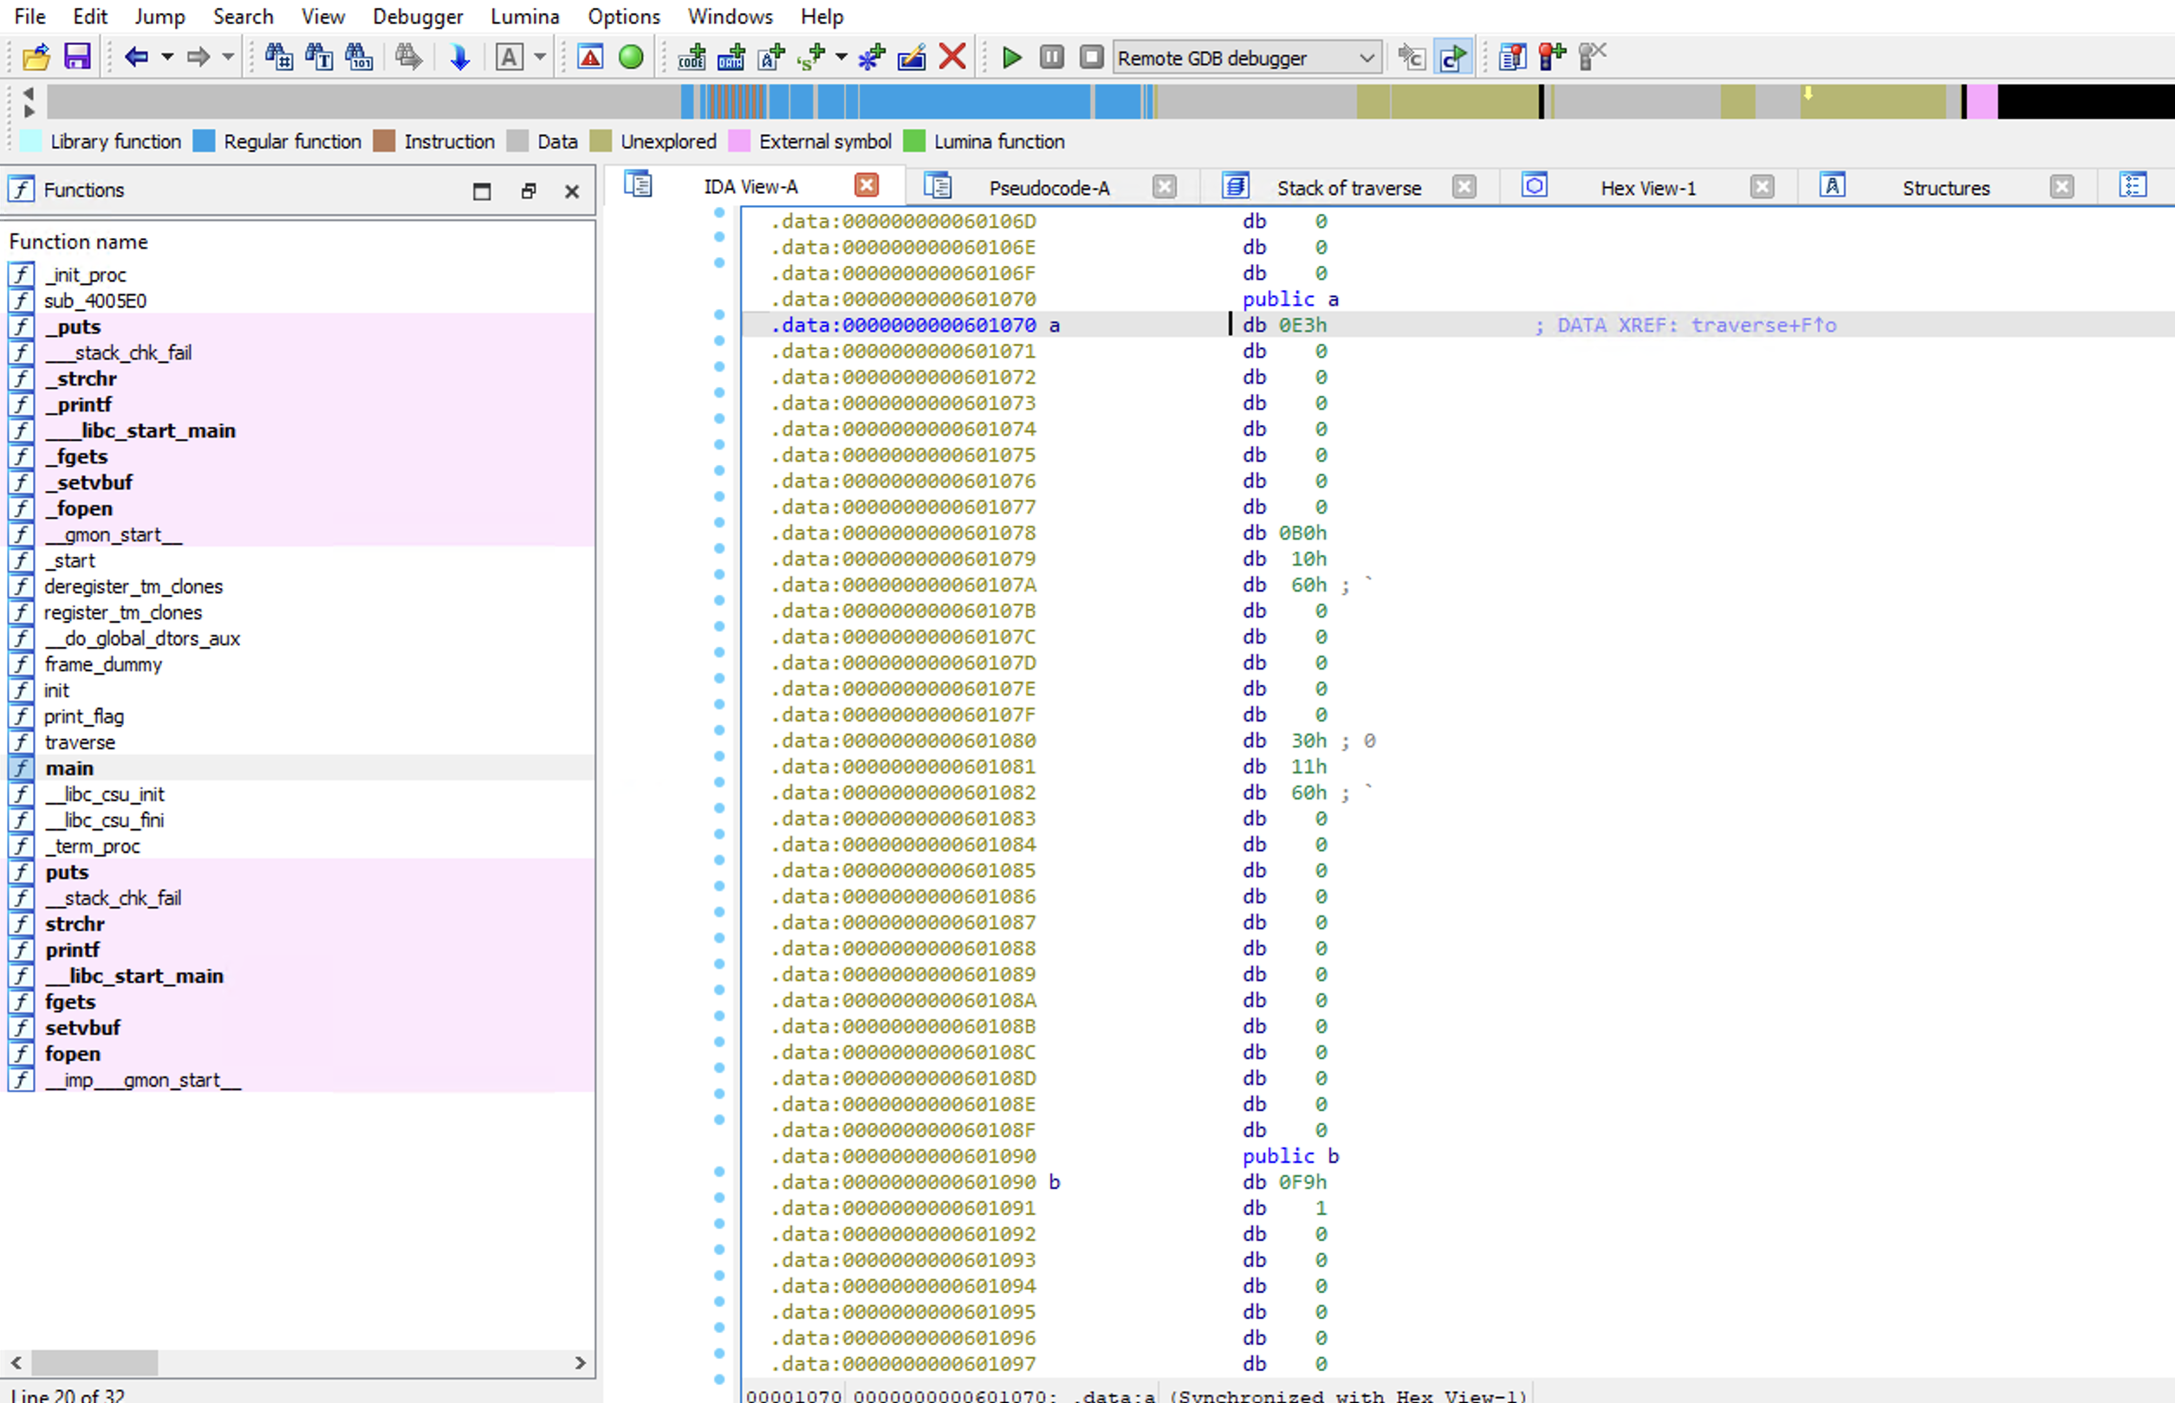The width and height of the screenshot is (2175, 1403).
Task: Switch to the Structures tab
Action: point(1946,188)
